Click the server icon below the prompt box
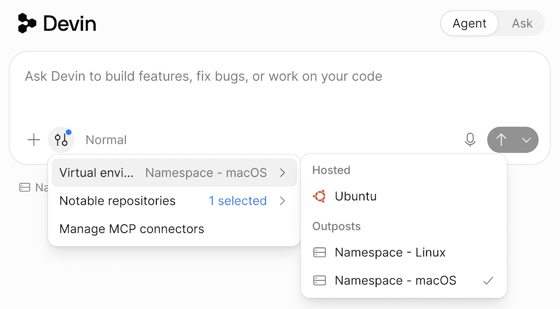This screenshot has width=560, height=309. [x=24, y=187]
